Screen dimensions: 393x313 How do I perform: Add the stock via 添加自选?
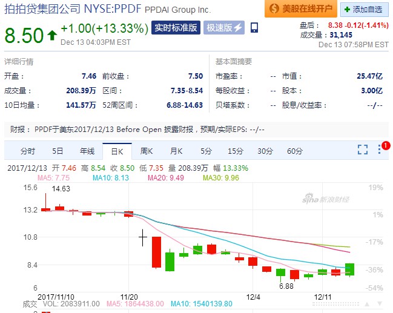[364, 10]
